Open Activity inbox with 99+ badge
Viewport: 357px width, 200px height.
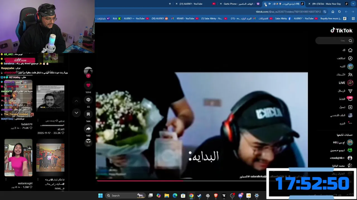coord(350,99)
